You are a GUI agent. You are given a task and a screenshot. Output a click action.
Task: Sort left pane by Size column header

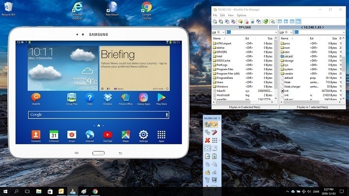(x=270, y=38)
